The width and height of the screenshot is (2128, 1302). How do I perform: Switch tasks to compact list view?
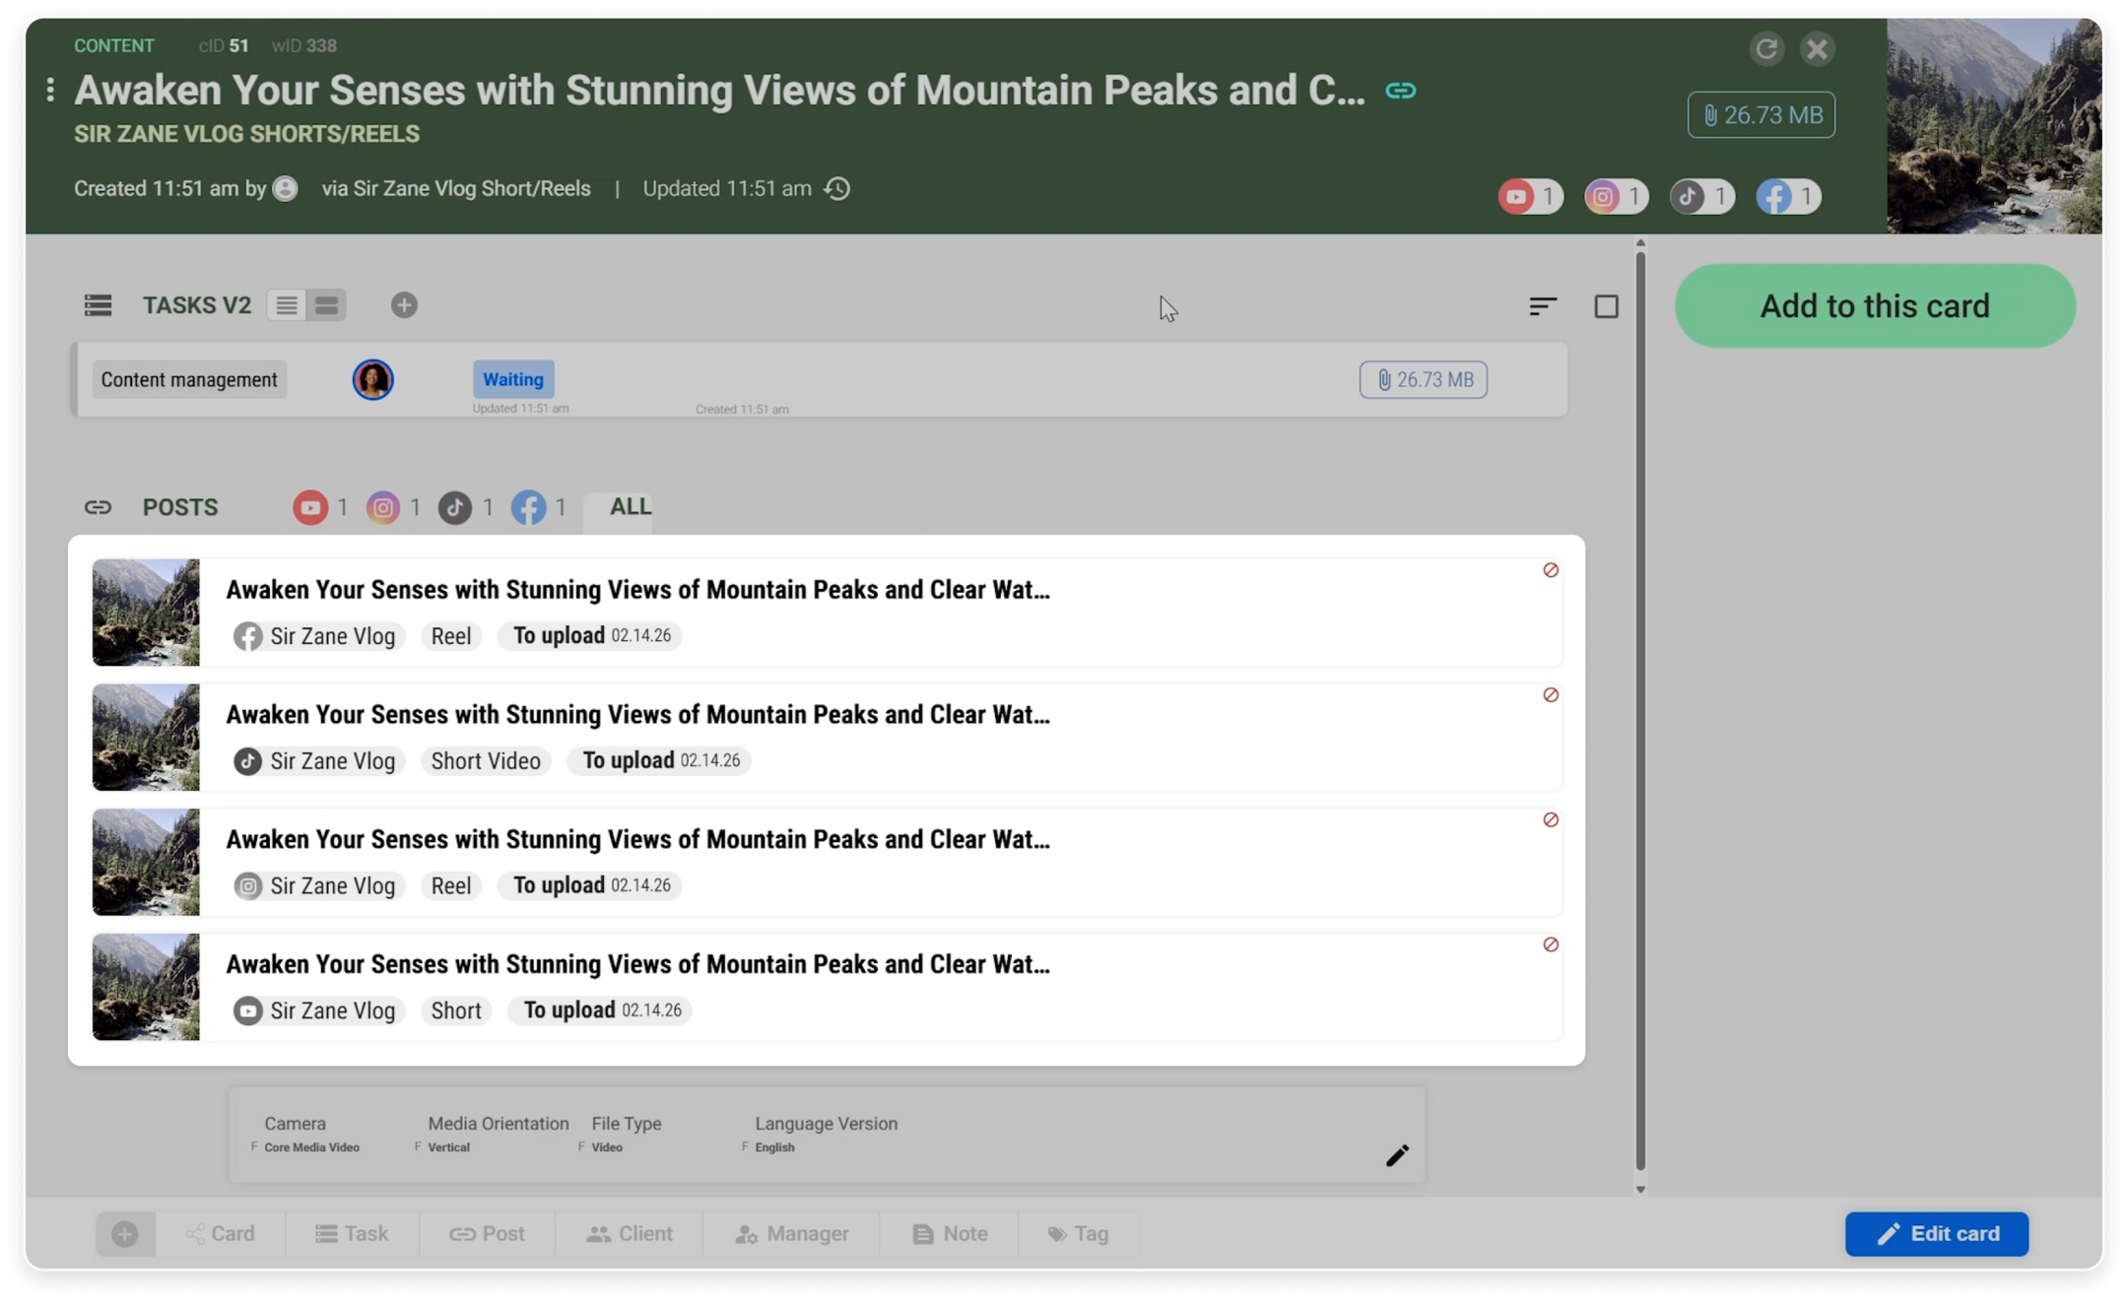[x=287, y=305]
